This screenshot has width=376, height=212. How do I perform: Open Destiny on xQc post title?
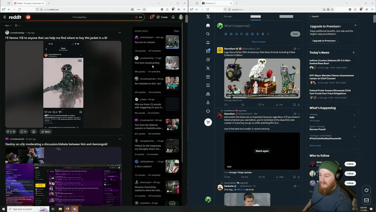pos(56,144)
